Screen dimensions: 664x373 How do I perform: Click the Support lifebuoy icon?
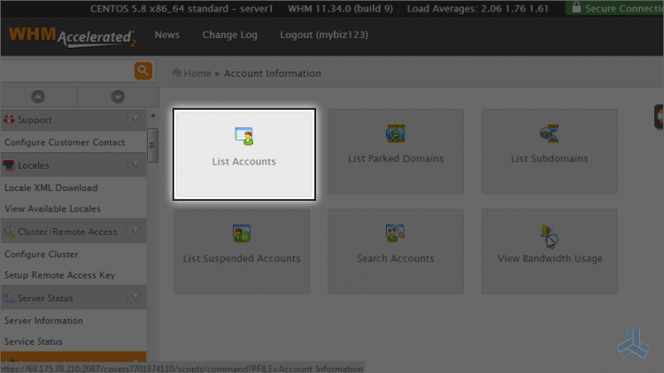(x=9, y=119)
